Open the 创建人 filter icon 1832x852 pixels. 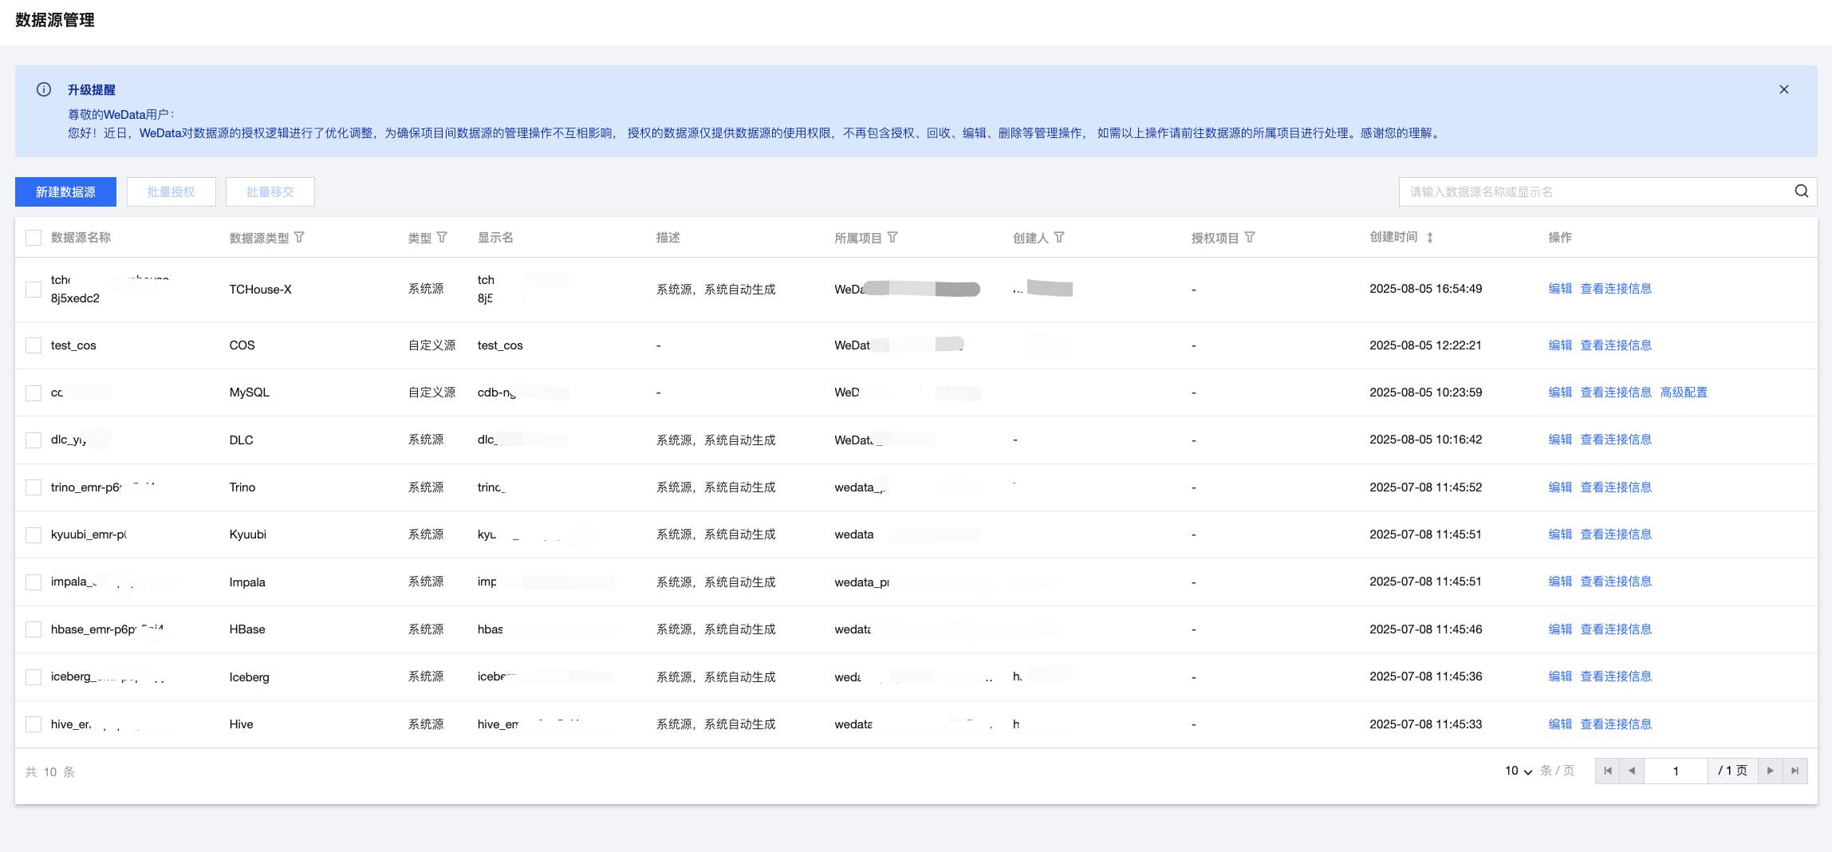pyautogui.click(x=1059, y=238)
